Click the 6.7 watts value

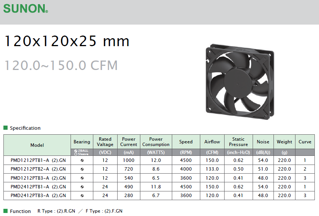156,196
